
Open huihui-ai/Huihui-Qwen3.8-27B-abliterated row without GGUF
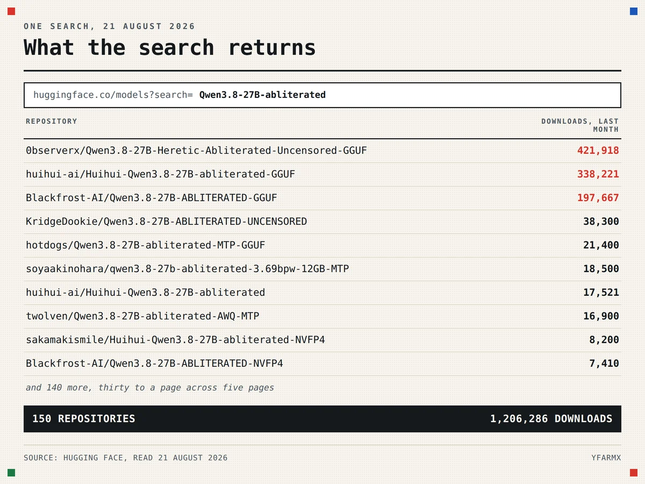[x=322, y=293]
